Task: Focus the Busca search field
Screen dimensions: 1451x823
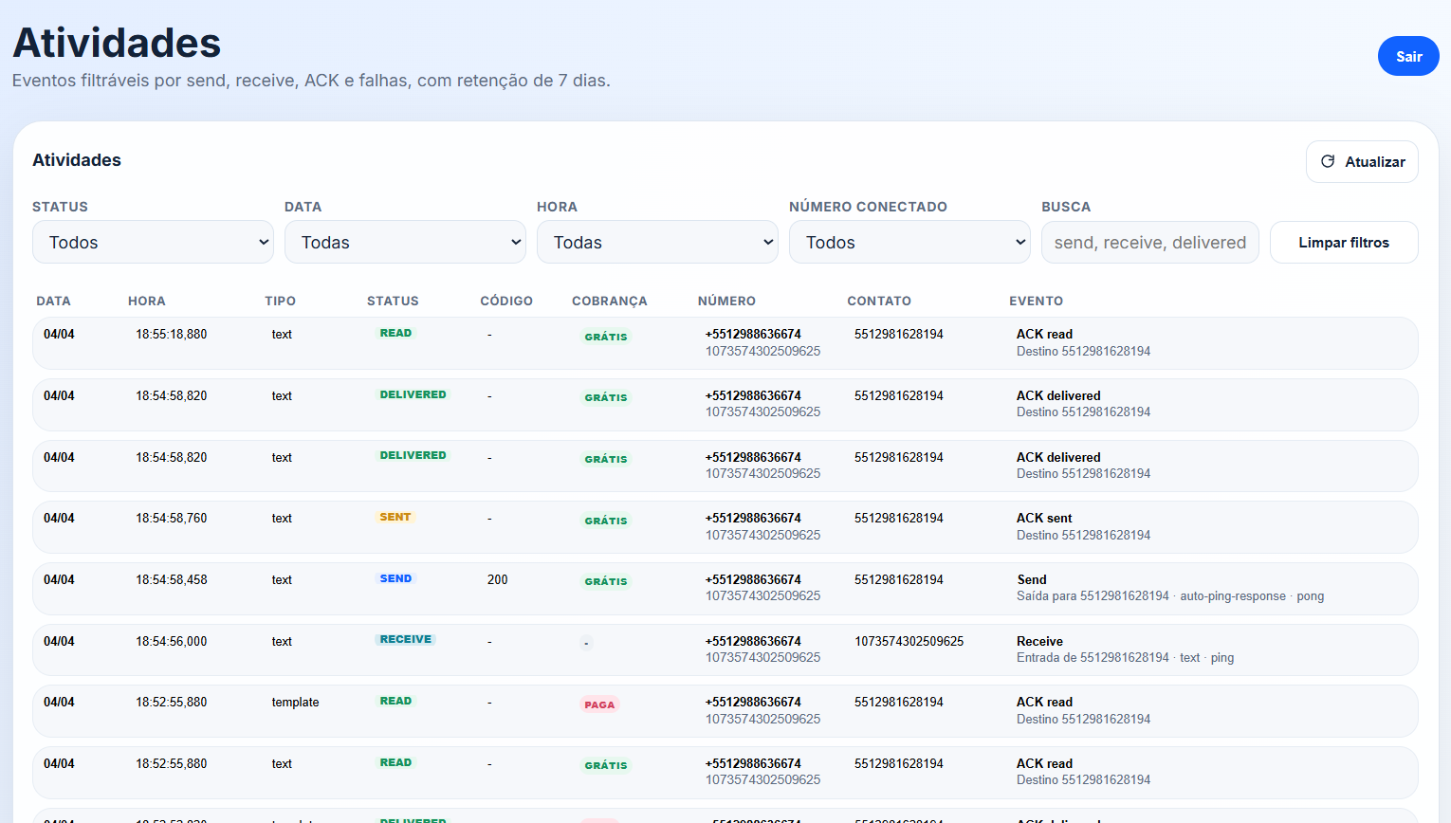Action: click(1149, 243)
